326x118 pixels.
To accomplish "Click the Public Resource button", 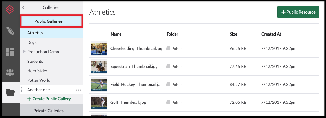I will tap(298, 12).
